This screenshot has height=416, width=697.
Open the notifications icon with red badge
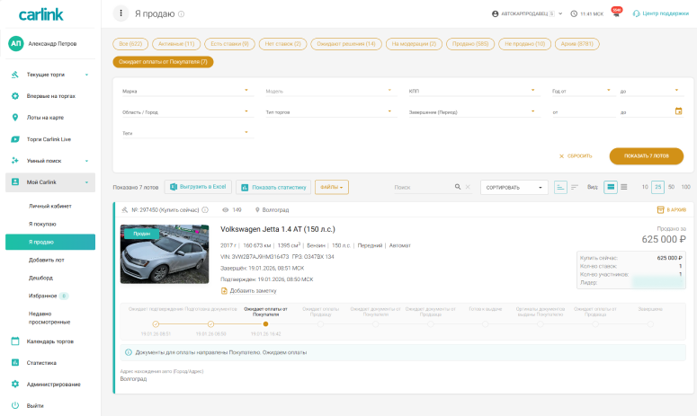(616, 13)
